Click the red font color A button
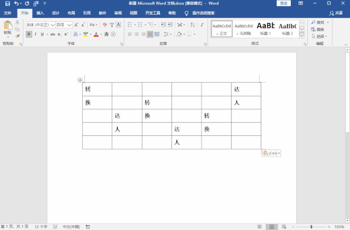The height and width of the screenshot is (230, 350). click(x=96, y=34)
